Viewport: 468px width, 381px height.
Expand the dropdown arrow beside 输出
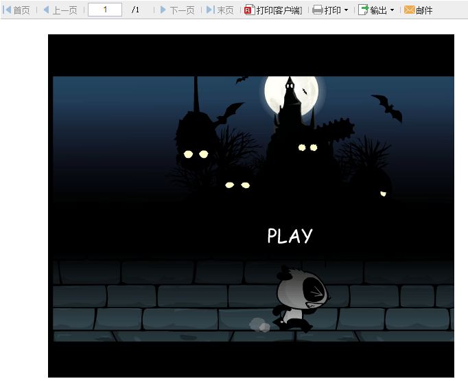pos(392,10)
